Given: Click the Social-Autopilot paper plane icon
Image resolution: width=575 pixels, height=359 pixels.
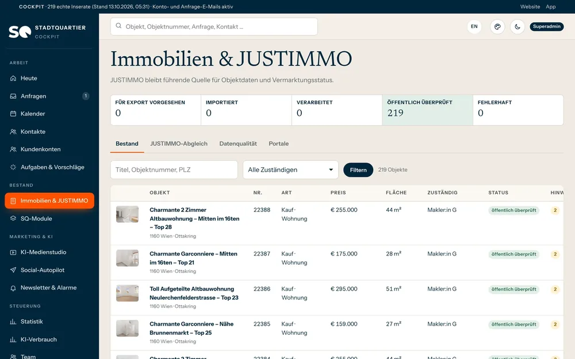Looking at the screenshot, I should (13, 270).
